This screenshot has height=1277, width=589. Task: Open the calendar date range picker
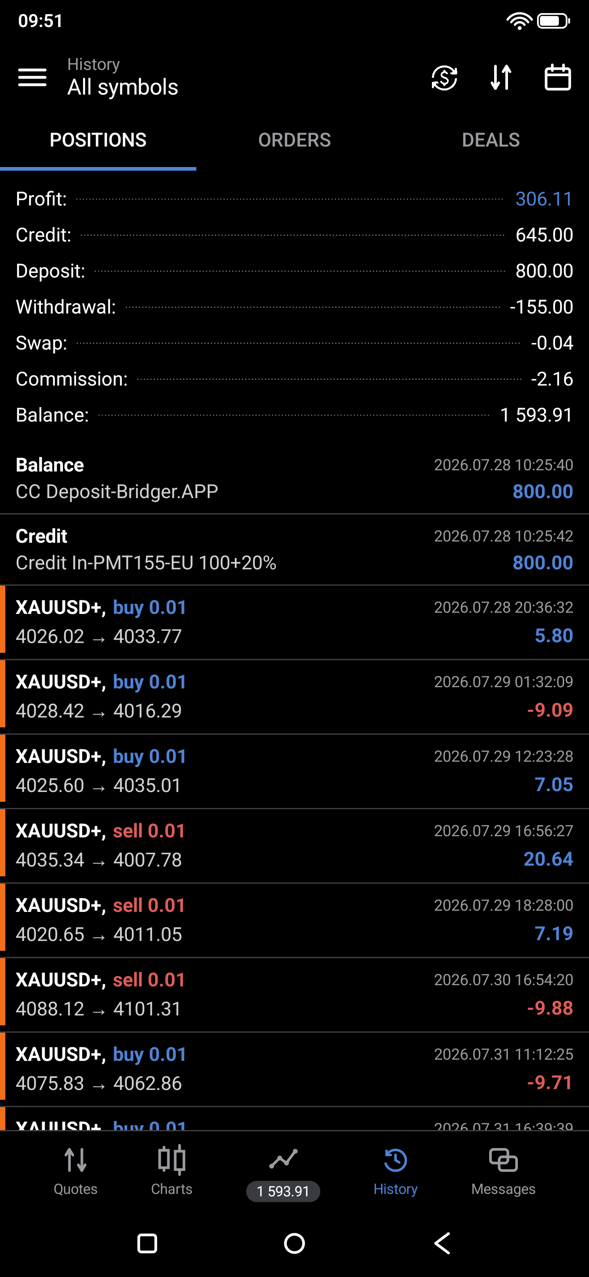tap(558, 77)
